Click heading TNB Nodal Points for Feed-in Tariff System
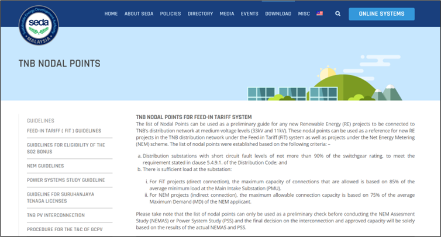Viewport: 441px width, 237px height. click(194, 117)
